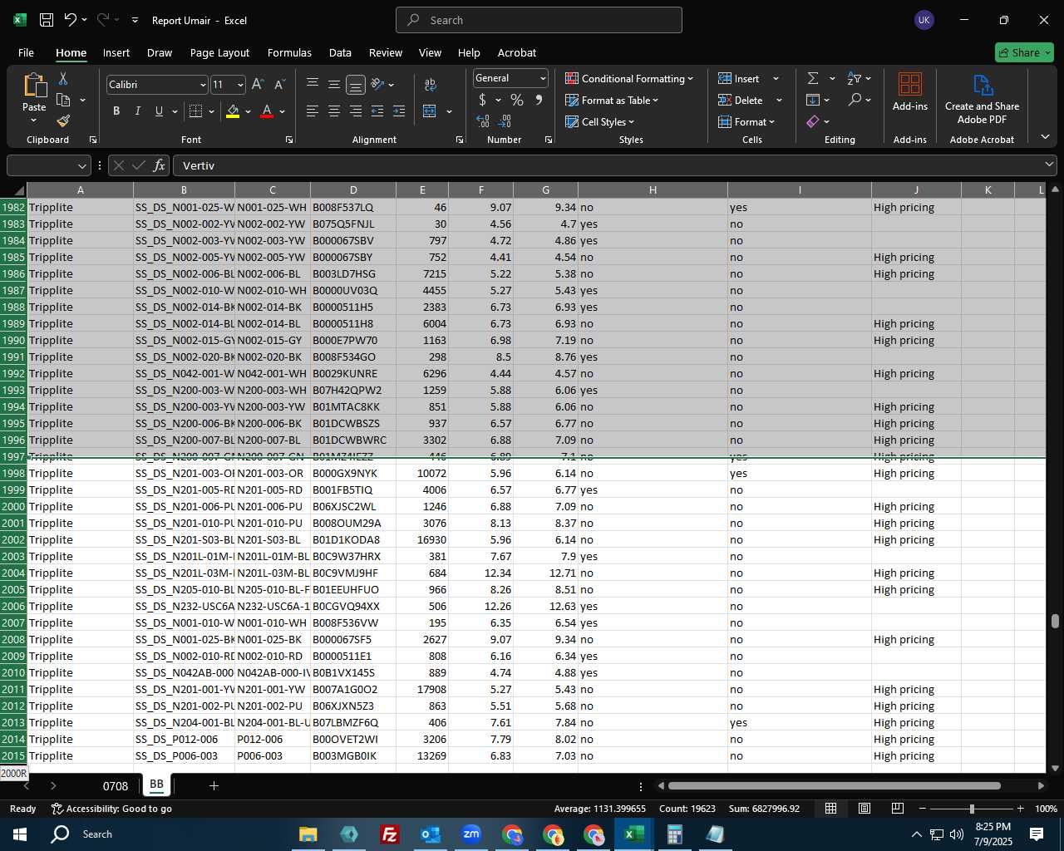Click Accessibility: Good to go status
1064x851 pixels.
[x=111, y=809]
